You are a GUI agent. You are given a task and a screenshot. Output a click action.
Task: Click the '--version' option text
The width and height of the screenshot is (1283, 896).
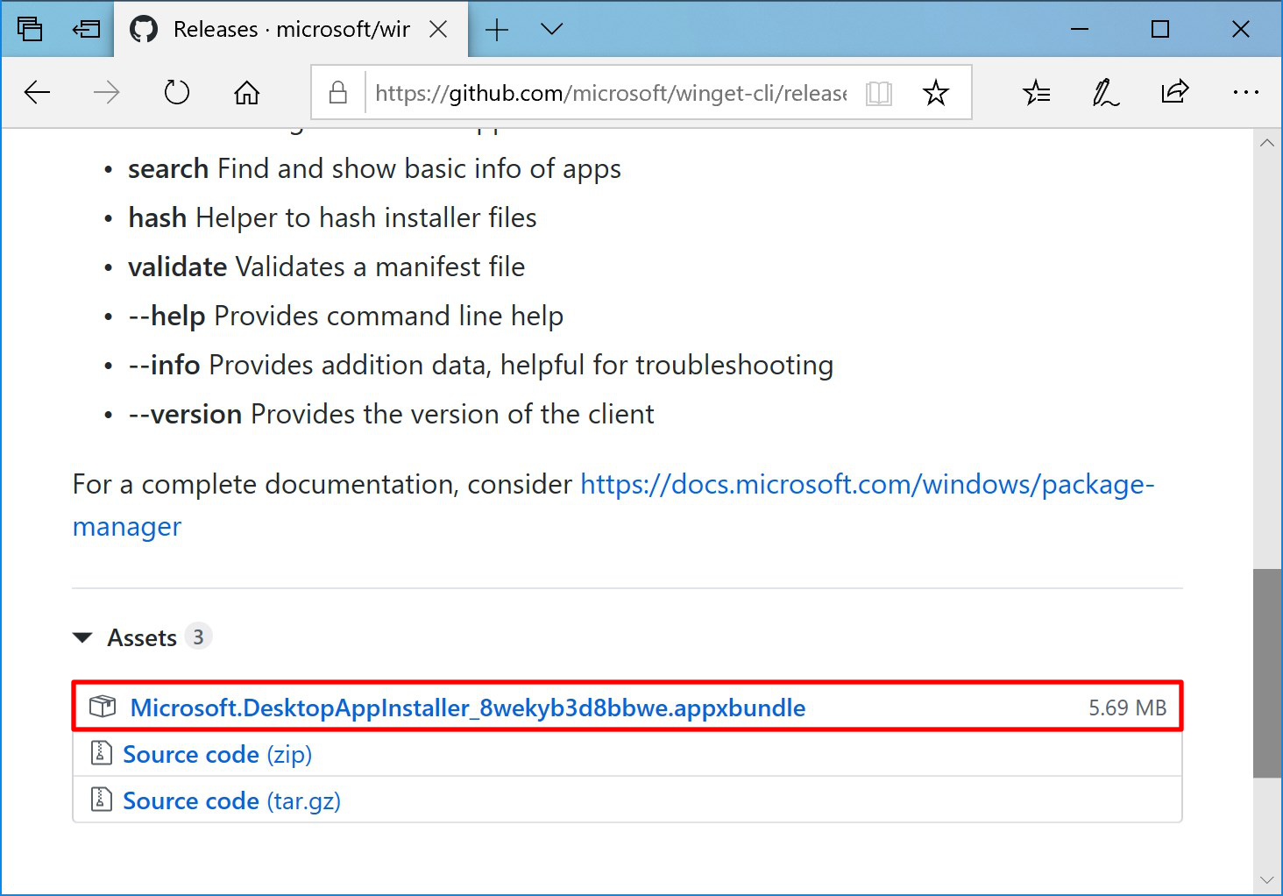[185, 414]
